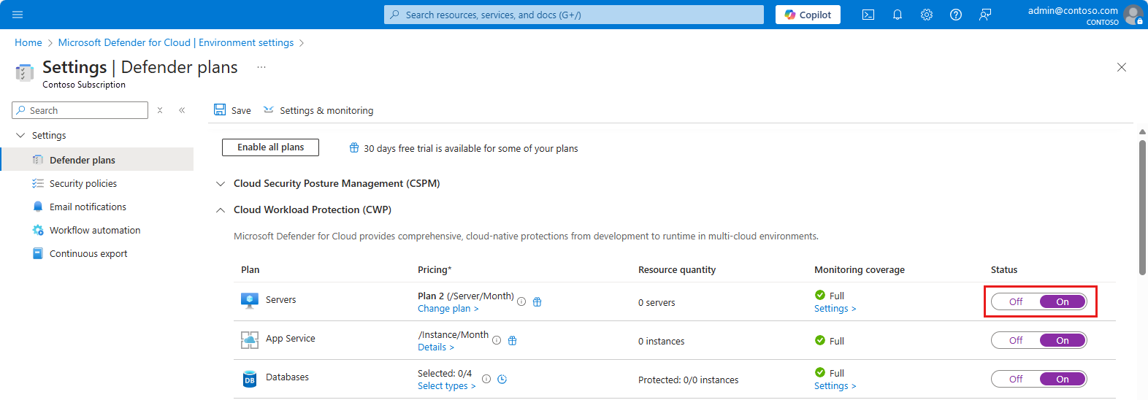This screenshot has width=1148, height=400.
Task: Open portal settings gear icon
Action: pyautogui.click(x=927, y=15)
